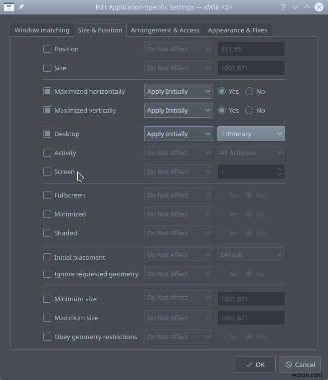328x380 pixels.
Task: Switch to the Window matching tab
Action: coord(42,30)
